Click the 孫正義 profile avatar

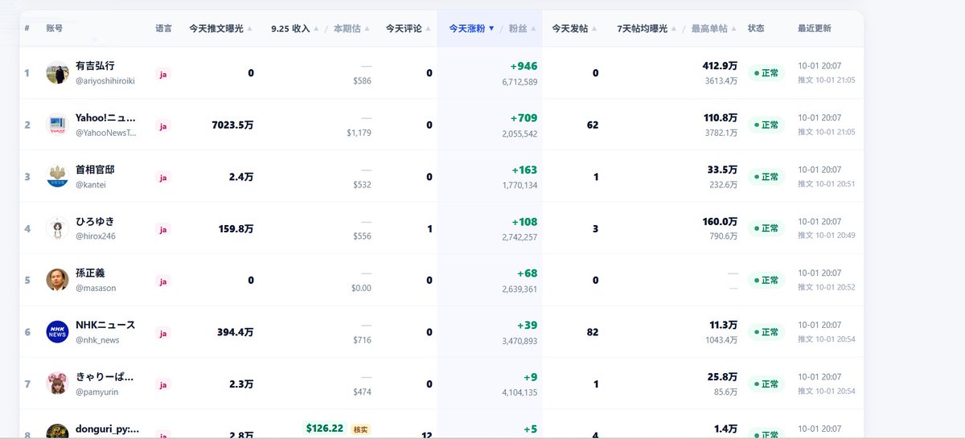[x=57, y=280]
